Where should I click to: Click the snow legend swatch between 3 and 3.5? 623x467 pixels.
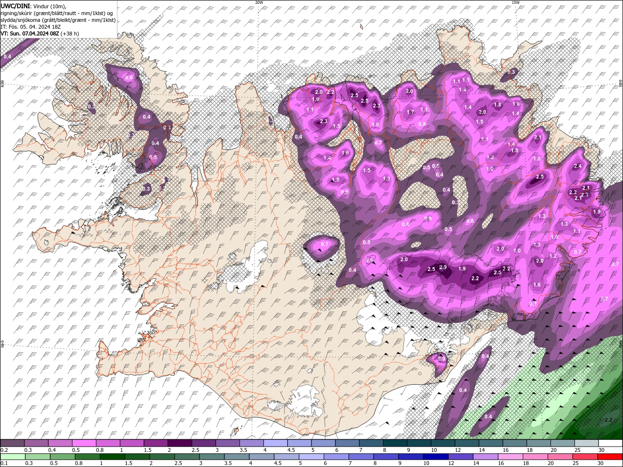(227, 443)
